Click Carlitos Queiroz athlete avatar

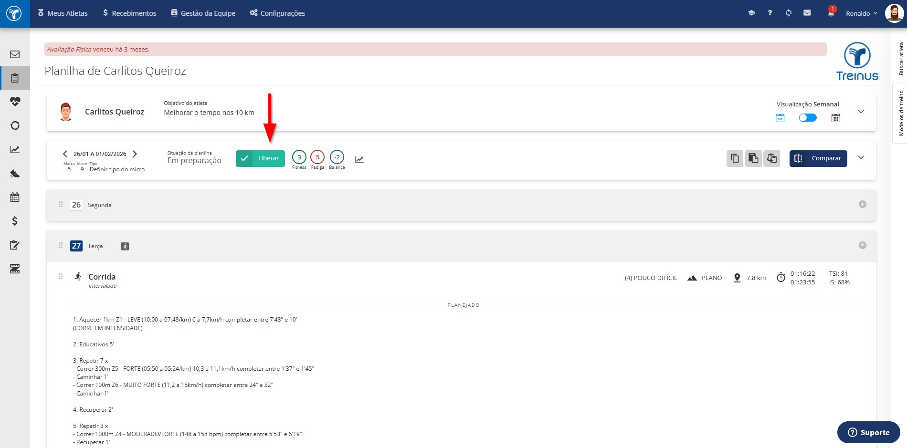point(66,112)
